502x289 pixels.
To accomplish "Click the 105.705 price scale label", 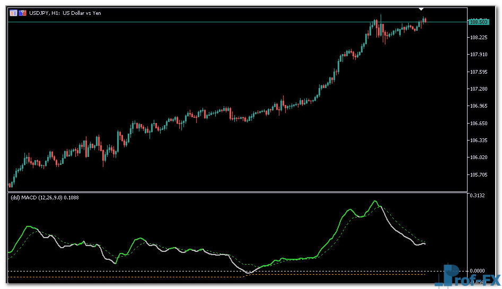I will (x=478, y=175).
